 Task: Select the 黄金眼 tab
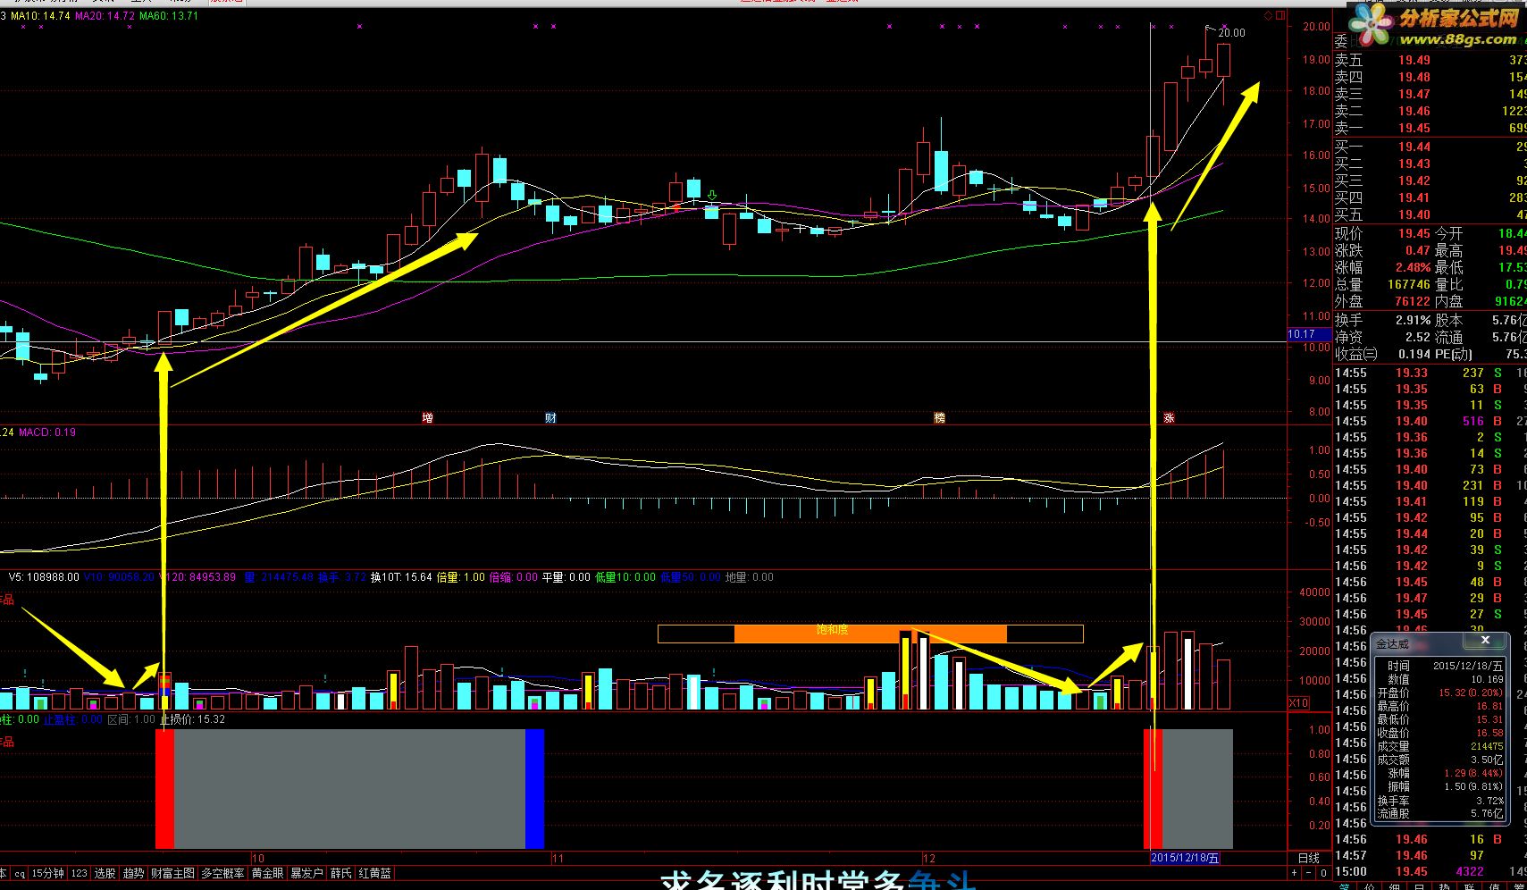(x=267, y=873)
